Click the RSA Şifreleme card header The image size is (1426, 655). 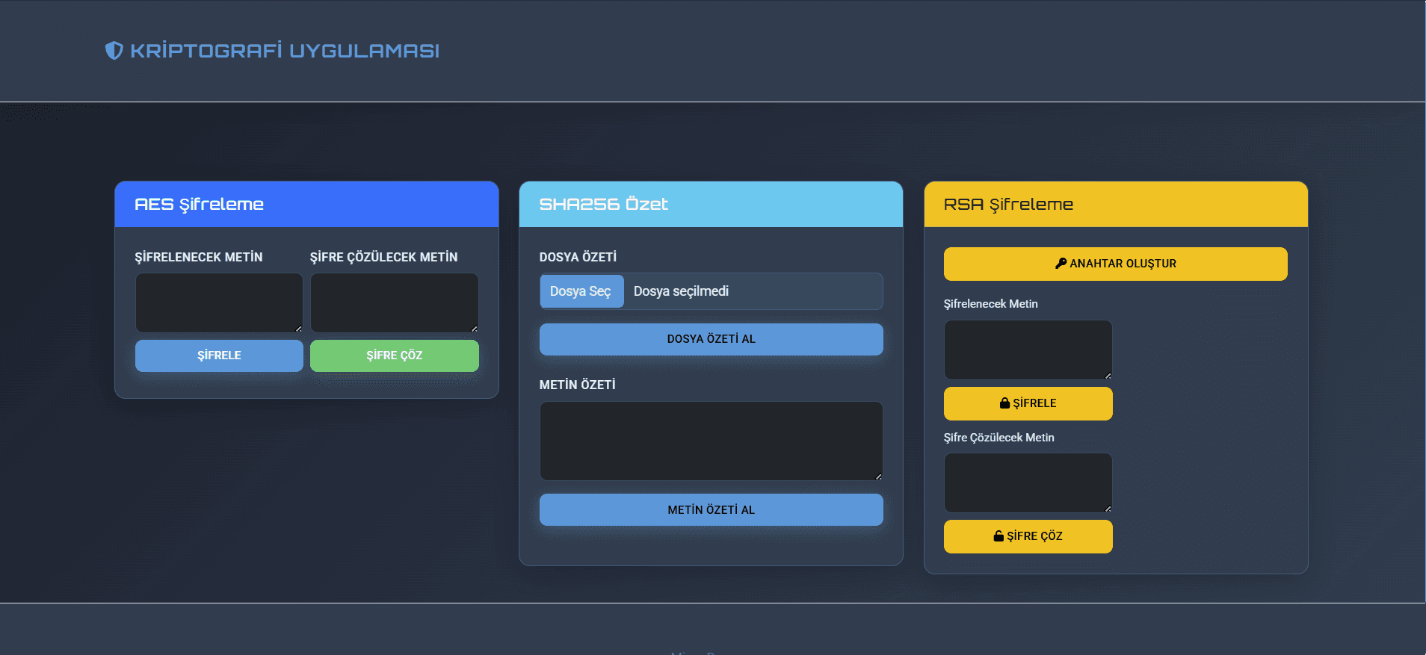pyautogui.click(x=1116, y=204)
